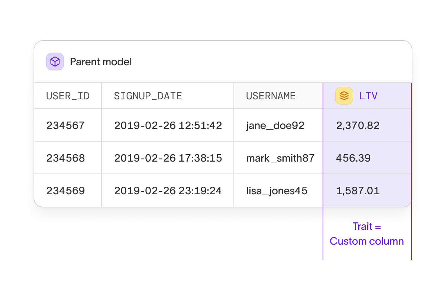Click the LTV value 1,587.01
Viewport: 446px width, 298px height.
[358, 191]
